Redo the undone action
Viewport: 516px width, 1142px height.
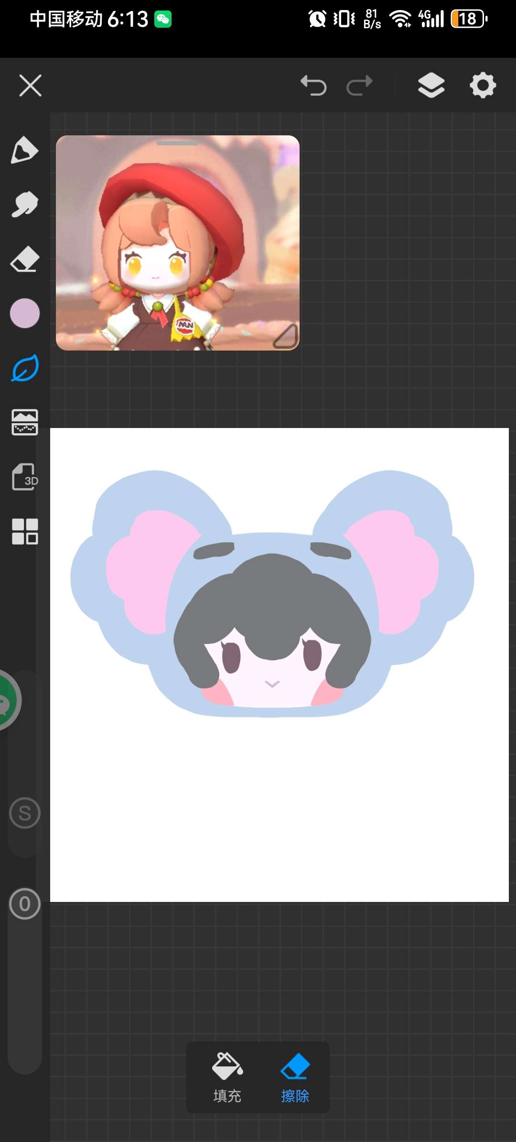359,86
